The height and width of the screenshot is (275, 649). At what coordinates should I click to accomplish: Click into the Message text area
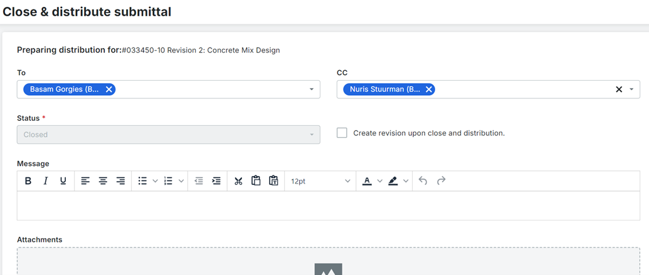point(328,205)
